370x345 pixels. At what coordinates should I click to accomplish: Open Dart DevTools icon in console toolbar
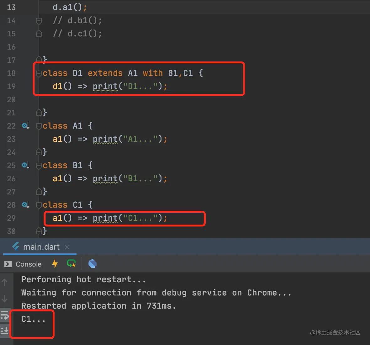tap(92, 263)
